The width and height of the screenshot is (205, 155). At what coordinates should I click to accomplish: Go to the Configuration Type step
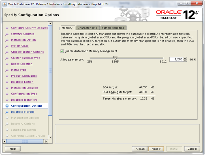(24, 94)
